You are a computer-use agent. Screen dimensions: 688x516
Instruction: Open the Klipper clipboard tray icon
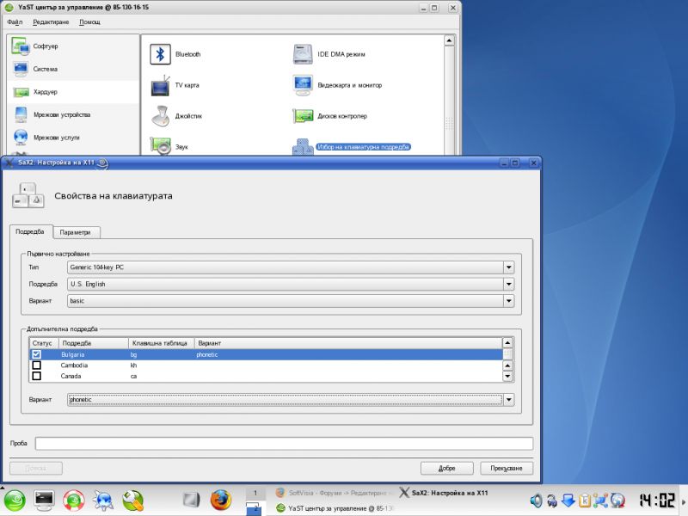pyautogui.click(x=585, y=501)
